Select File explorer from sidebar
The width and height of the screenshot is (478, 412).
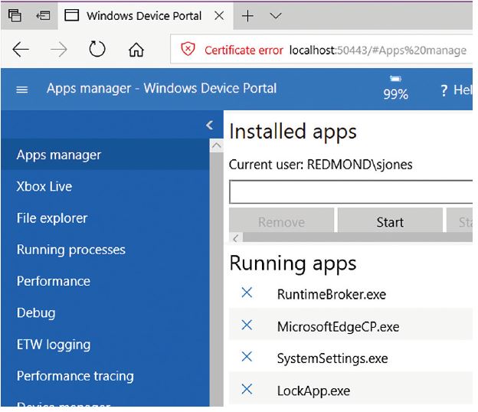click(x=52, y=218)
